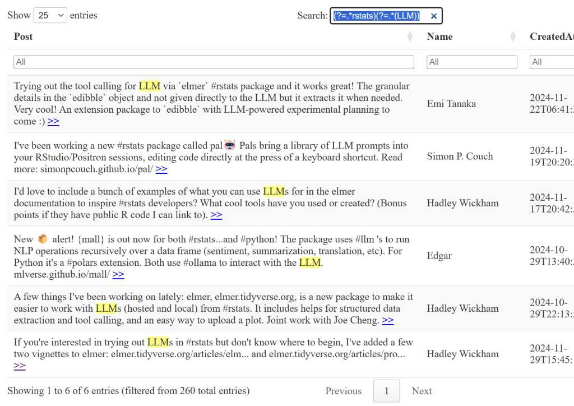Image resolution: width=574 pixels, height=406 pixels.
Task: Click the CreatedAt column header
Action: (x=552, y=37)
